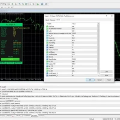120x120 pixels.
Task: Click the InfoPanel variable icon
Action: (47, 26)
